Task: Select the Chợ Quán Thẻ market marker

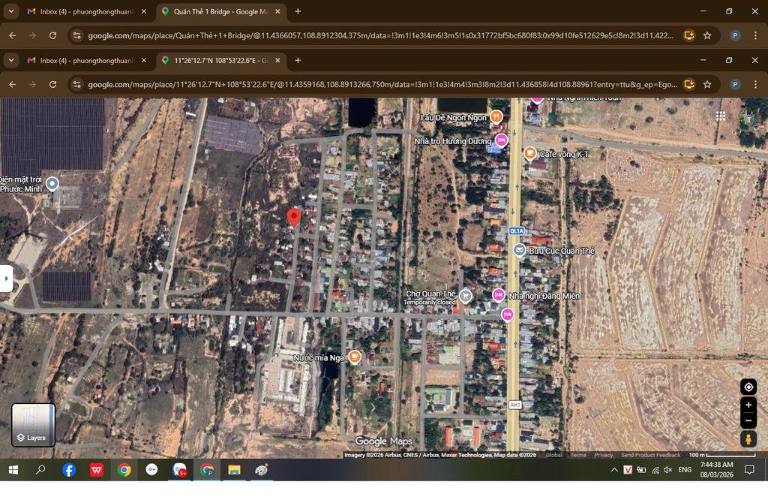Action: tap(465, 296)
